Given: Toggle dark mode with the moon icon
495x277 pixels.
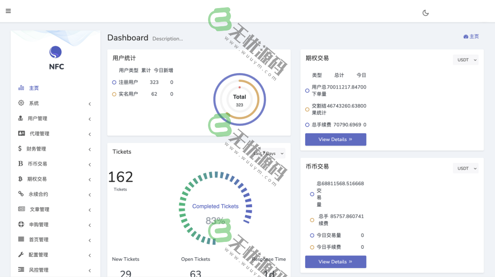Looking at the screenshot, I should tap(426, 12).
